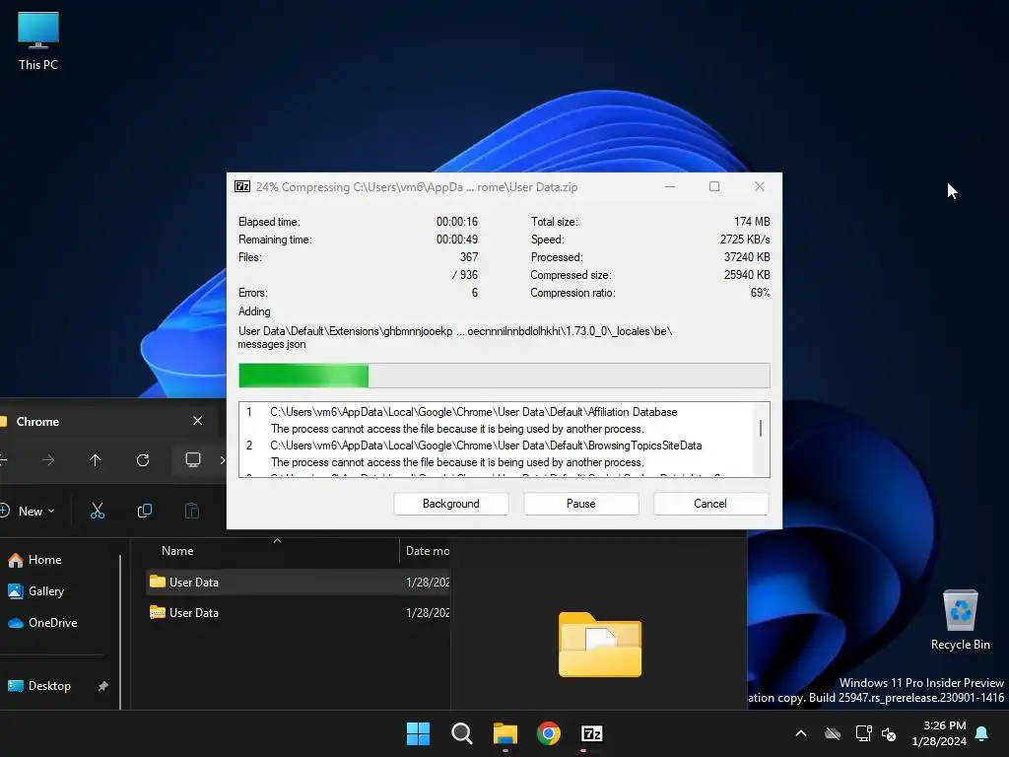Open Google Chrome from the taskbar
The height and width of the screenshot is (757, 1009).
(x=548, y=733)
